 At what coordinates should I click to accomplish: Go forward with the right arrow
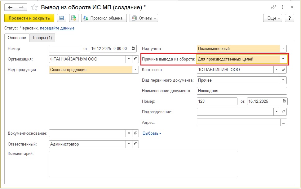(x=21, y=7)
